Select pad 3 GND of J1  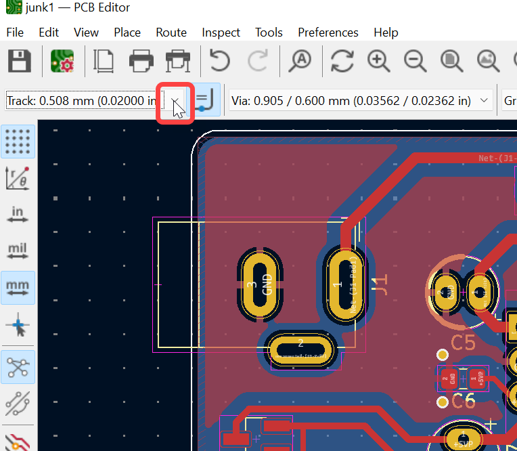[259, 284]
